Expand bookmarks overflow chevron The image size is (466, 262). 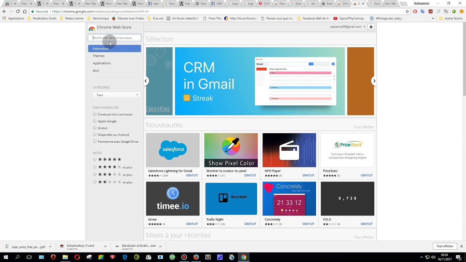click(x=433, y=18)
